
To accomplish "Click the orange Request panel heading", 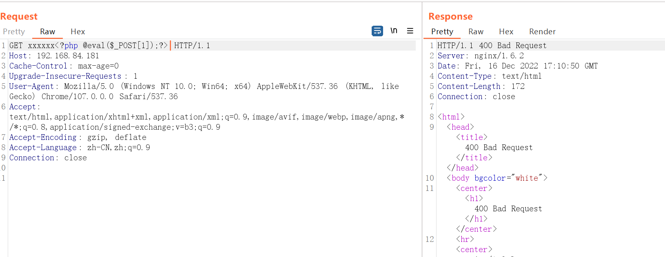I will point(19,16).
